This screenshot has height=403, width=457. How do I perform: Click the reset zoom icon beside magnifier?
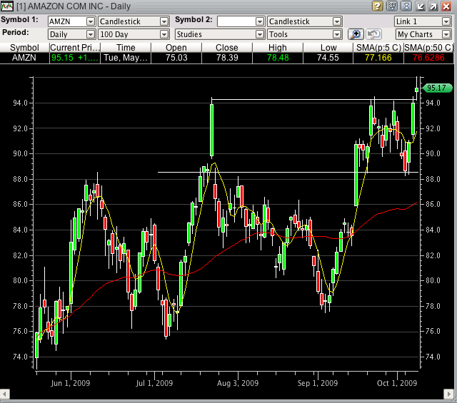[x=373, y=34]
